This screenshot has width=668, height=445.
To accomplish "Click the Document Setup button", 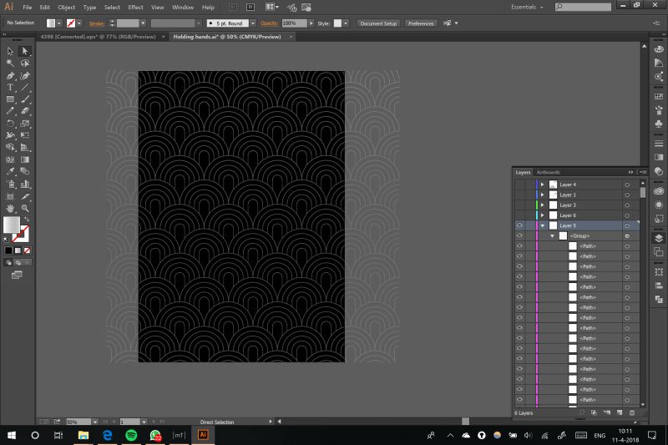I will [x=378, y=23].
